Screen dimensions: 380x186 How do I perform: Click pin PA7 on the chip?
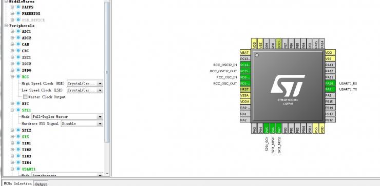pos(279,128)
